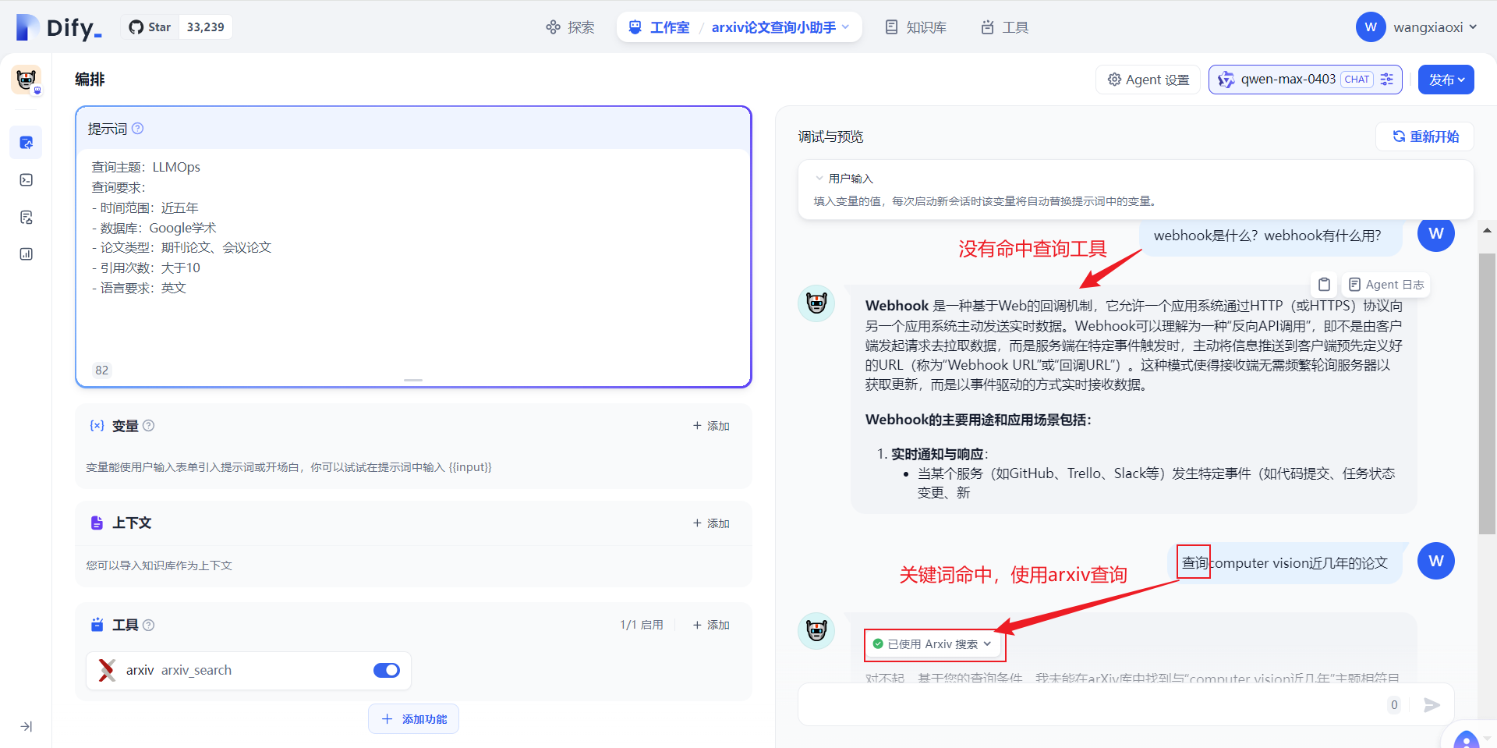Open Agent 设置 button
This screenshot has width=1497, height=748.
pyautogui.click(x=1148, y=80)
